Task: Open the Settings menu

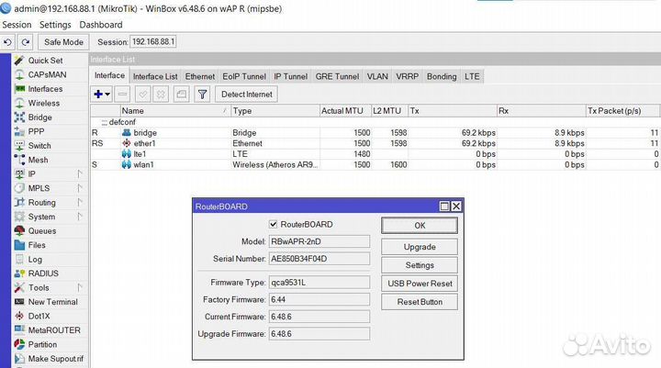Action: point(55,25)
